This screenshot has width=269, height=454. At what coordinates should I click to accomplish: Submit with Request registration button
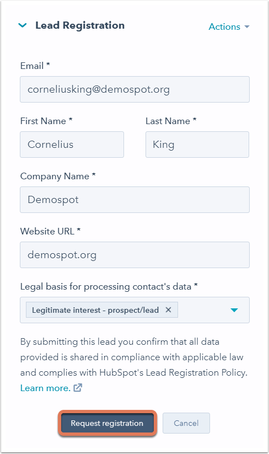click(107, 423)
